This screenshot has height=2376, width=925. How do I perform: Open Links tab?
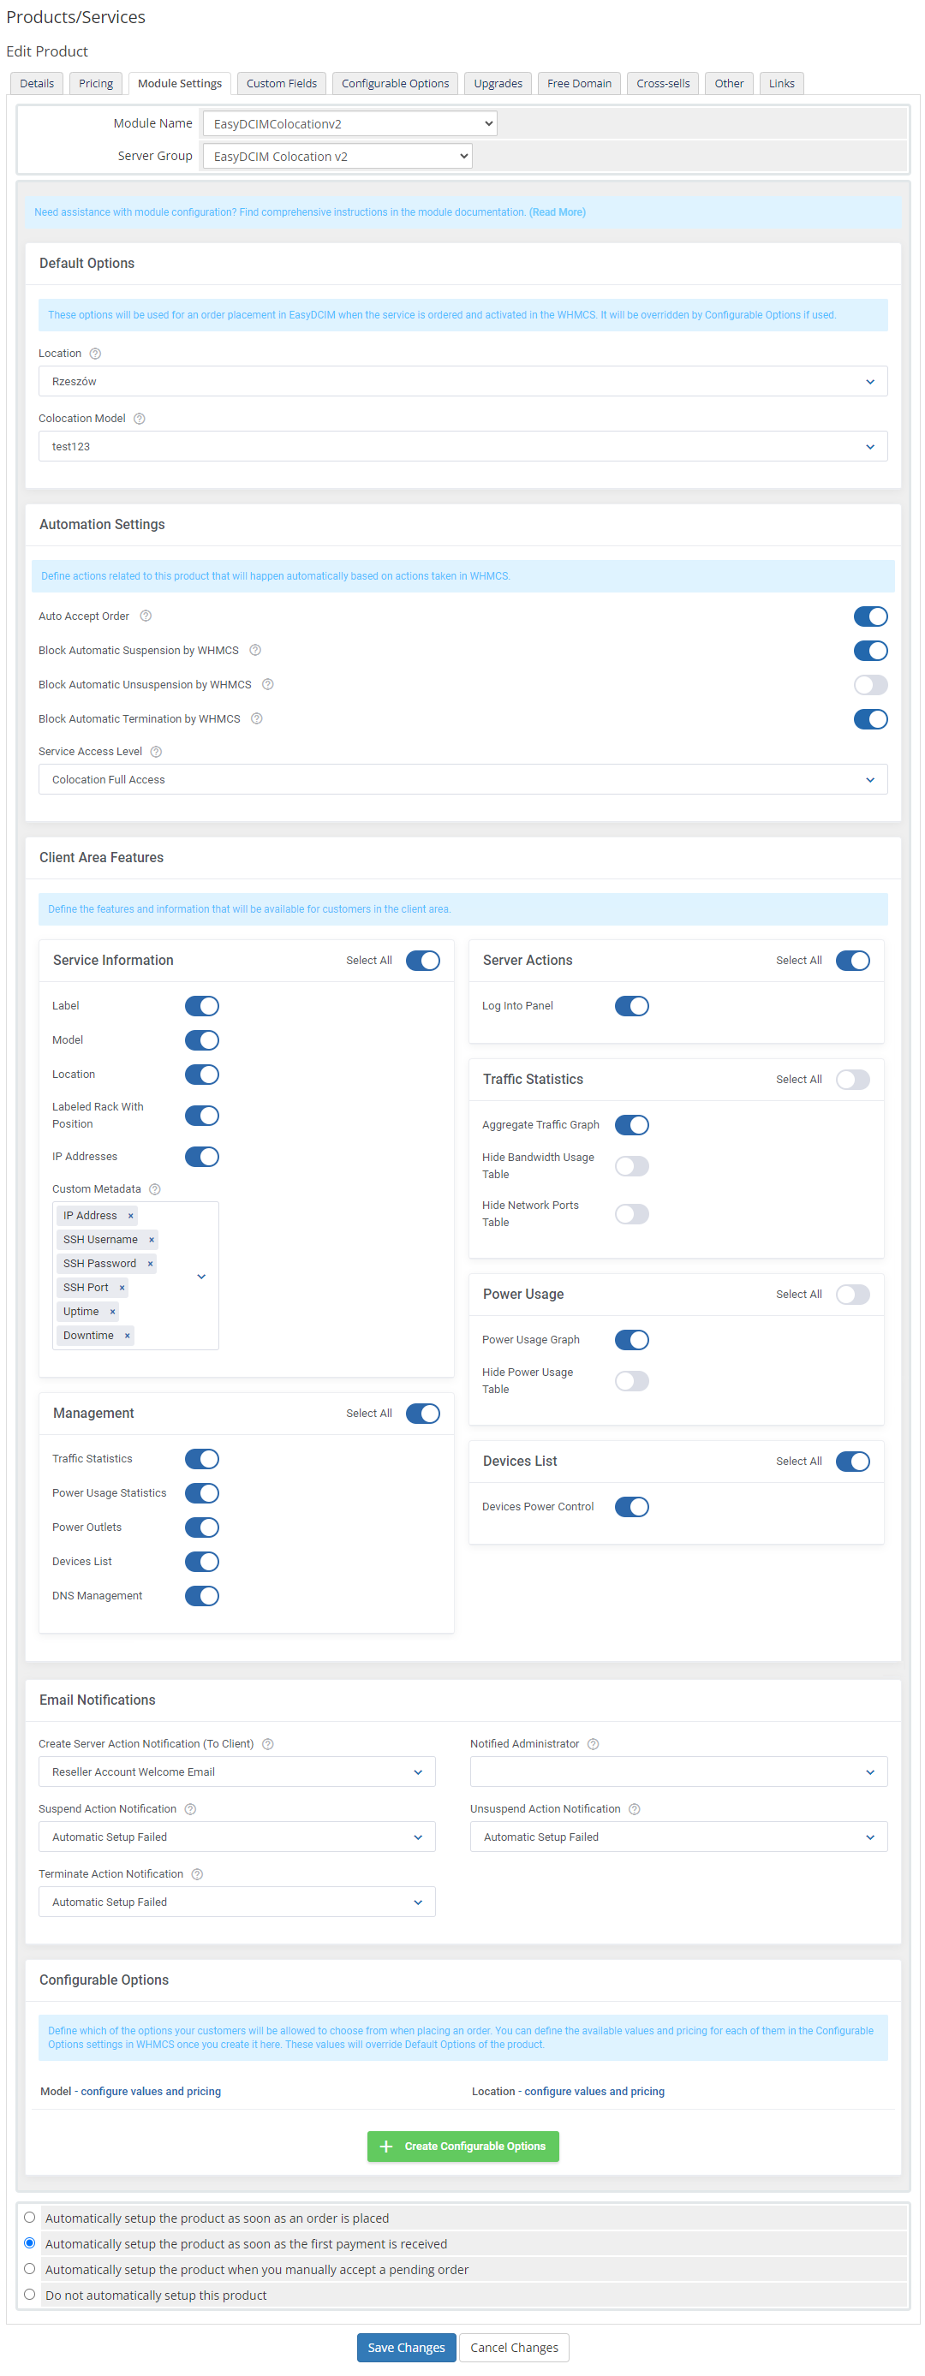point(781,83)
